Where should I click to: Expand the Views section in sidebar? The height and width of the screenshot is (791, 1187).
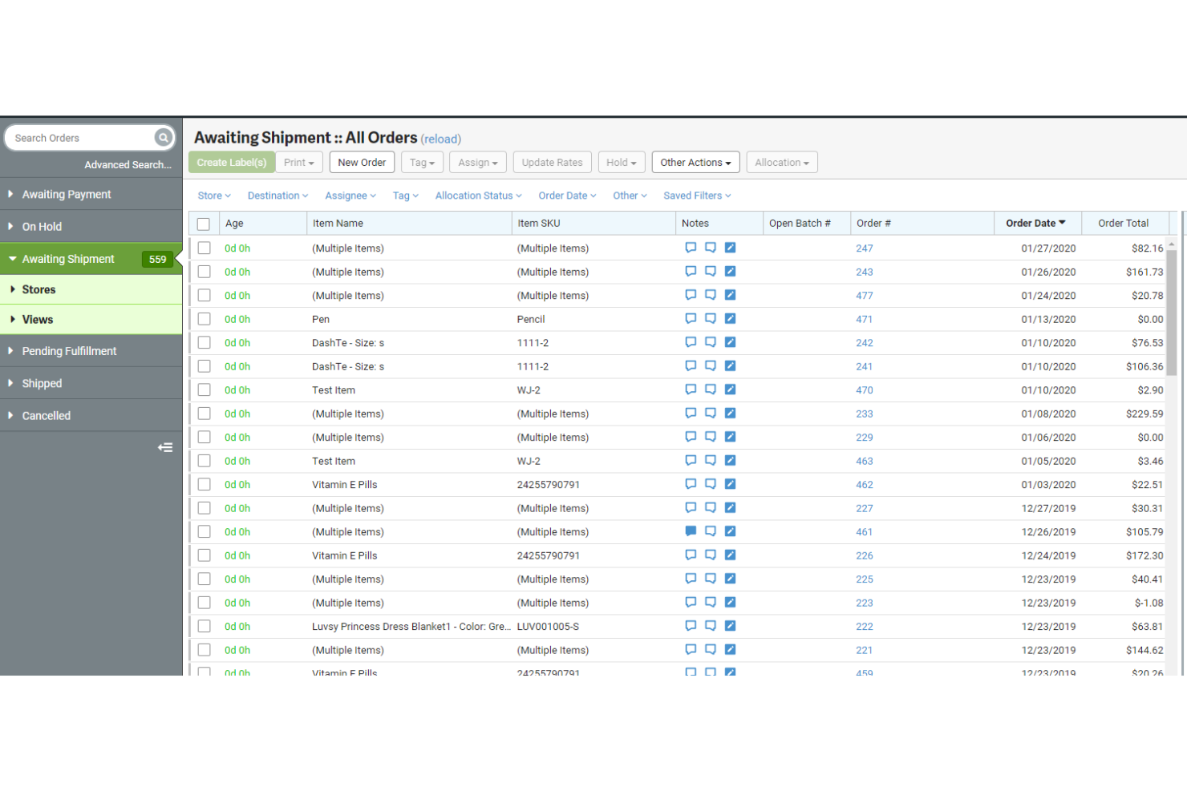tap(91, 319)
